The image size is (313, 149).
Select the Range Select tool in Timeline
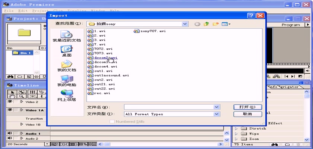click(x=22, y=92)
